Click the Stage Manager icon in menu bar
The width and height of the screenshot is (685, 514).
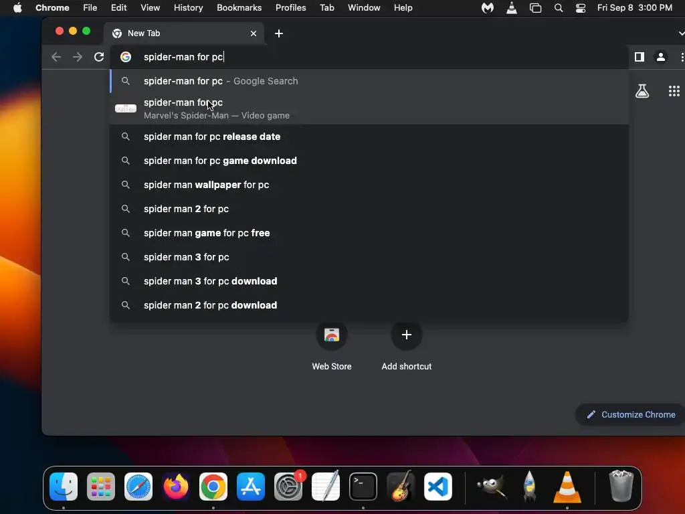(535, 7)
